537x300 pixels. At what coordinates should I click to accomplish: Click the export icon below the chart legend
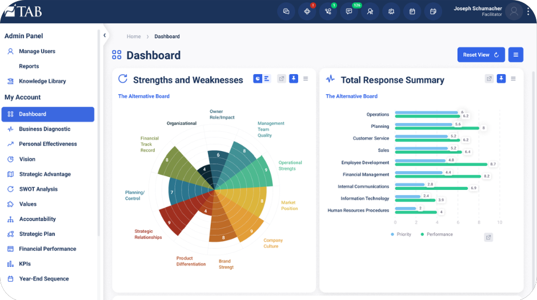point(488,237)
